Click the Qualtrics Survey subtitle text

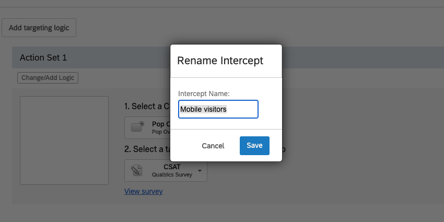172,174
